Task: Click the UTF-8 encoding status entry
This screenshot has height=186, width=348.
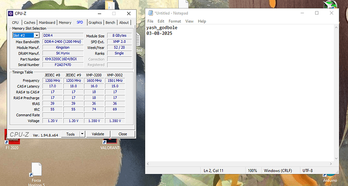Action: [308, 170]
